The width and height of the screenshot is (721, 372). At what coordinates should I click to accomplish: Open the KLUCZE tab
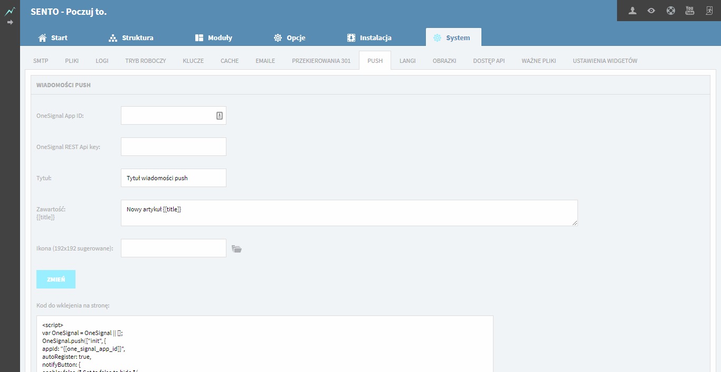click(x=193, y=61)
